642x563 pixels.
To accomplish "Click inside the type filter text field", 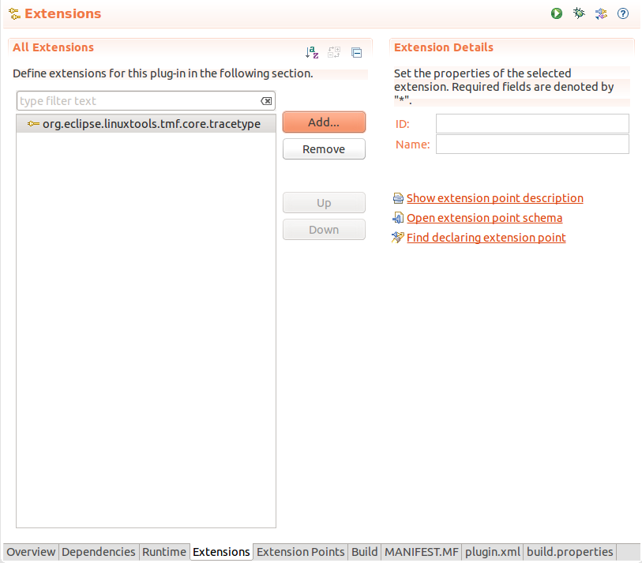I will [138, 101].
